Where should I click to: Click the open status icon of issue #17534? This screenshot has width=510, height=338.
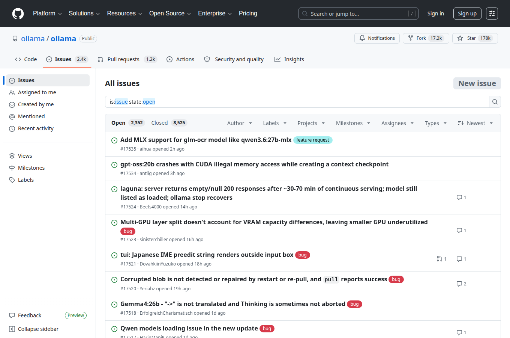tap(114, 165)
